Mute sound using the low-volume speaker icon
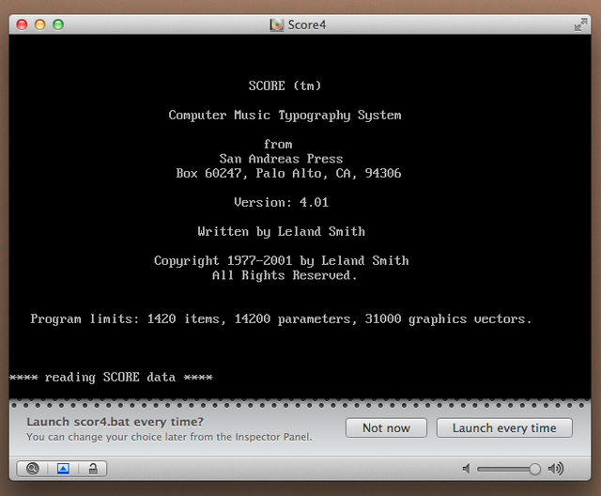Viewport: 601px width, 496px height. pyautogui.click(x=466, y=469)
